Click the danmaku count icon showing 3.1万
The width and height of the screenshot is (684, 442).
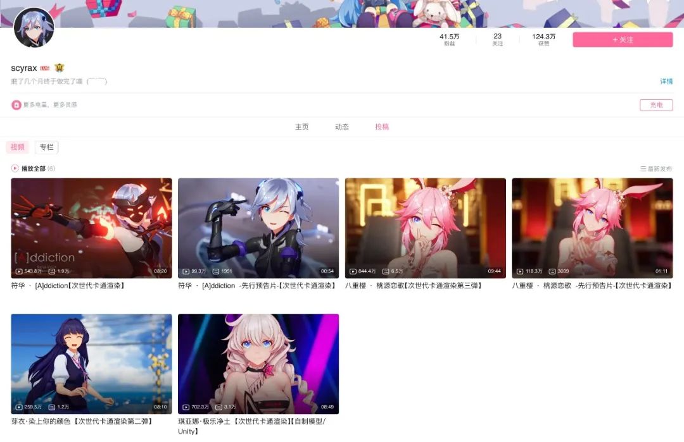[219, 407]
